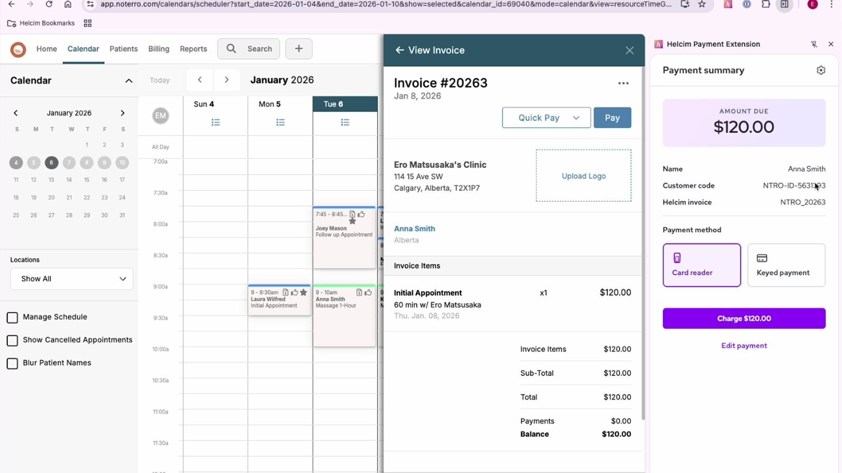Click the plus add-new icon button

point(298,49)
